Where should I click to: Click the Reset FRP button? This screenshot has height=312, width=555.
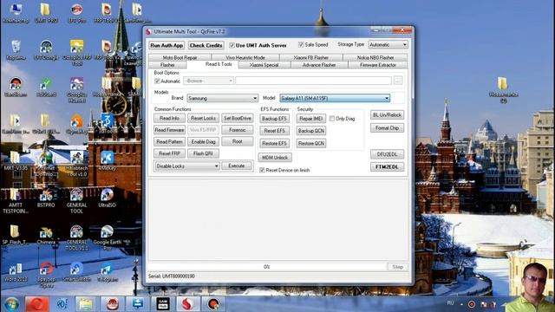click(169, 153)
